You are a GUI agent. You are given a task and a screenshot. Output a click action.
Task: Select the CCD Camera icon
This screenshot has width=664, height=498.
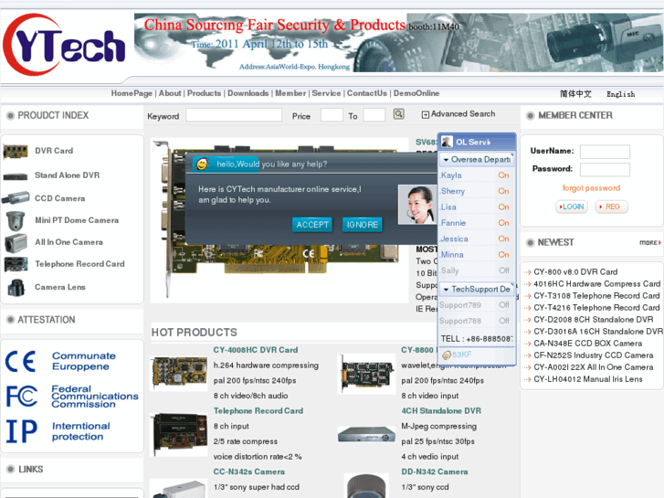pyautogui.click(x=16, y=198)
